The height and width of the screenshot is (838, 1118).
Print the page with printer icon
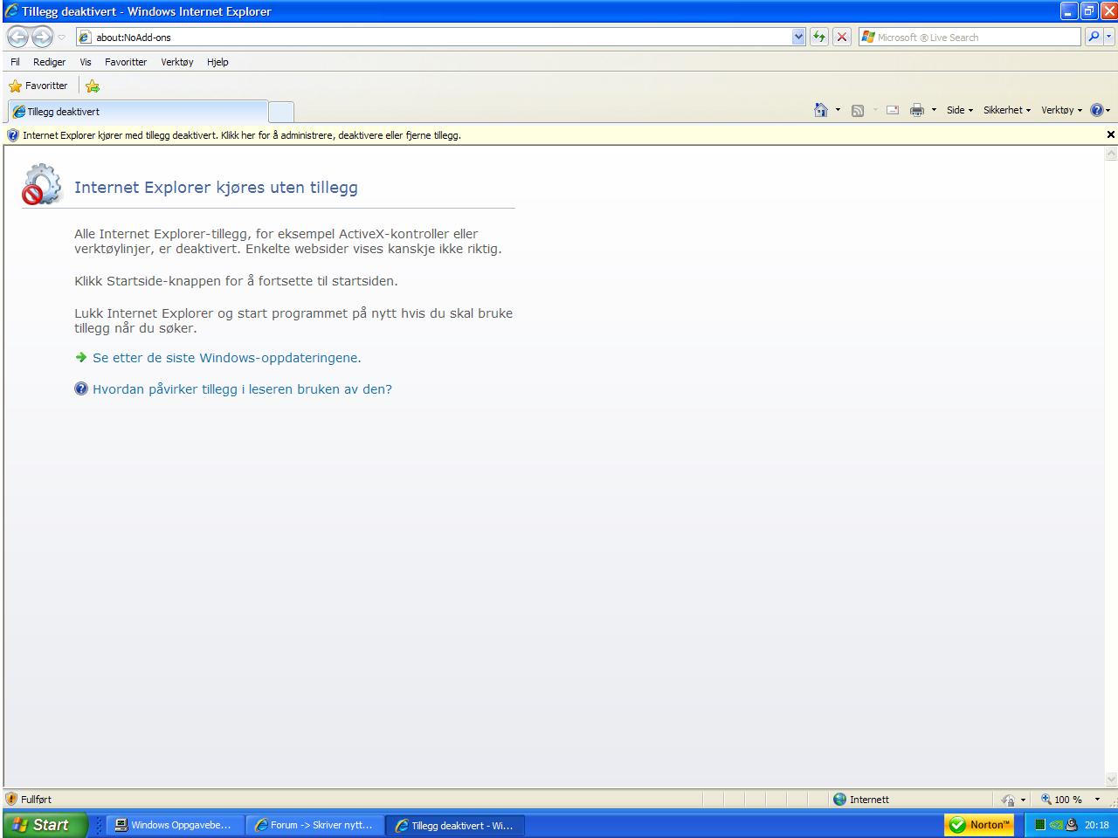(917, 110)
